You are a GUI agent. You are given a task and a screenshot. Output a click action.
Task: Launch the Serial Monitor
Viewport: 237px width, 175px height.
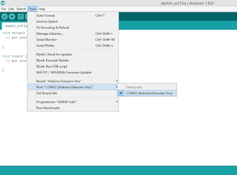tap(73, 40)
